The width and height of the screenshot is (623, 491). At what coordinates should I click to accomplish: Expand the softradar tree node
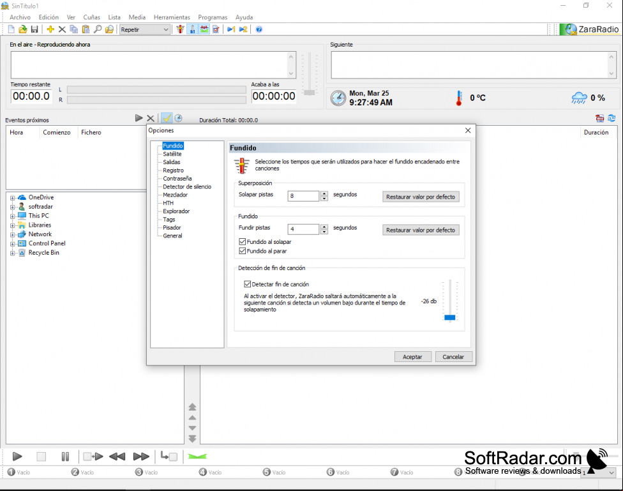(x=12, y=207)
